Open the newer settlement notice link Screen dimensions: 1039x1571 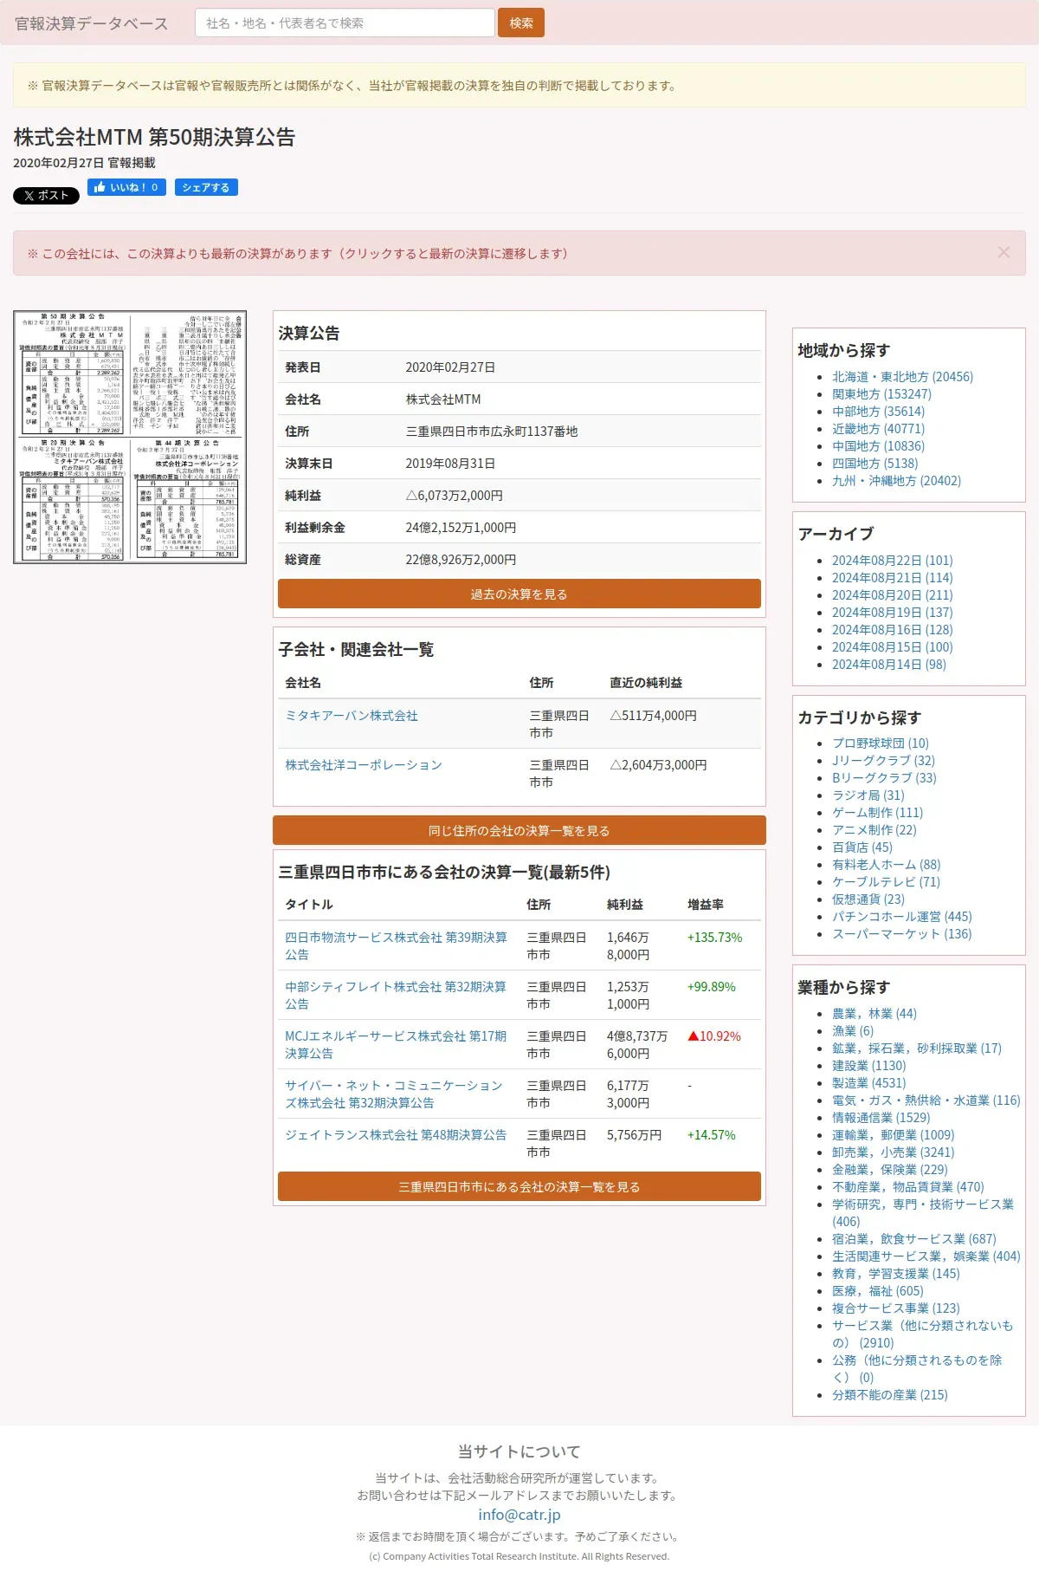pos(297,254)
